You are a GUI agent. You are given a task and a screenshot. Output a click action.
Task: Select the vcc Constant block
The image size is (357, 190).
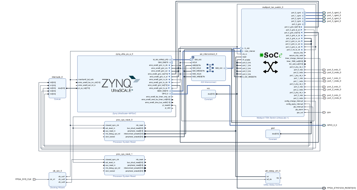point(208,94)
